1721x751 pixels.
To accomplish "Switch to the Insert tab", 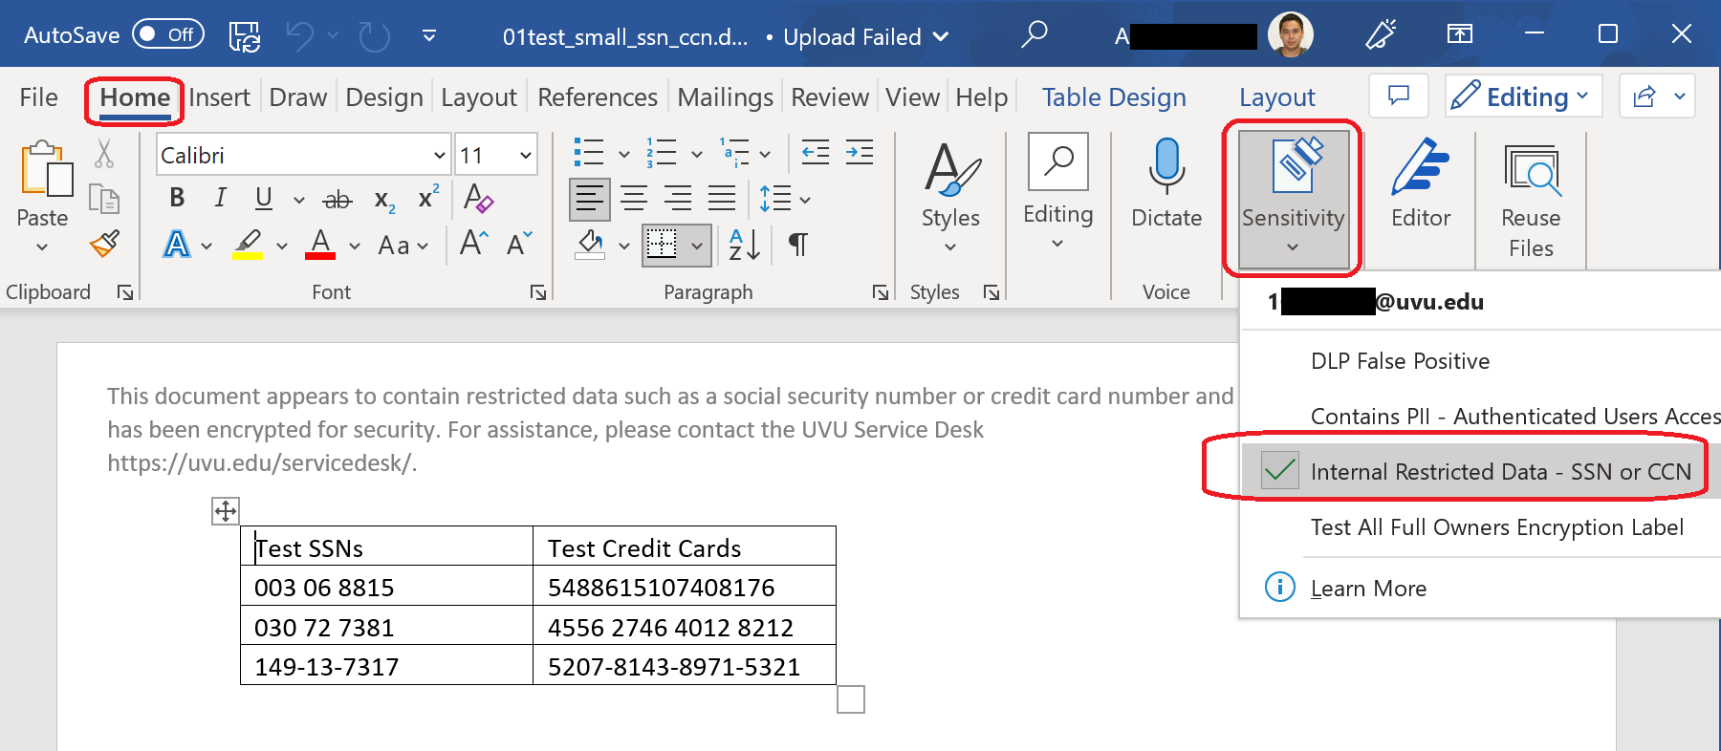I will click(219, 97).
